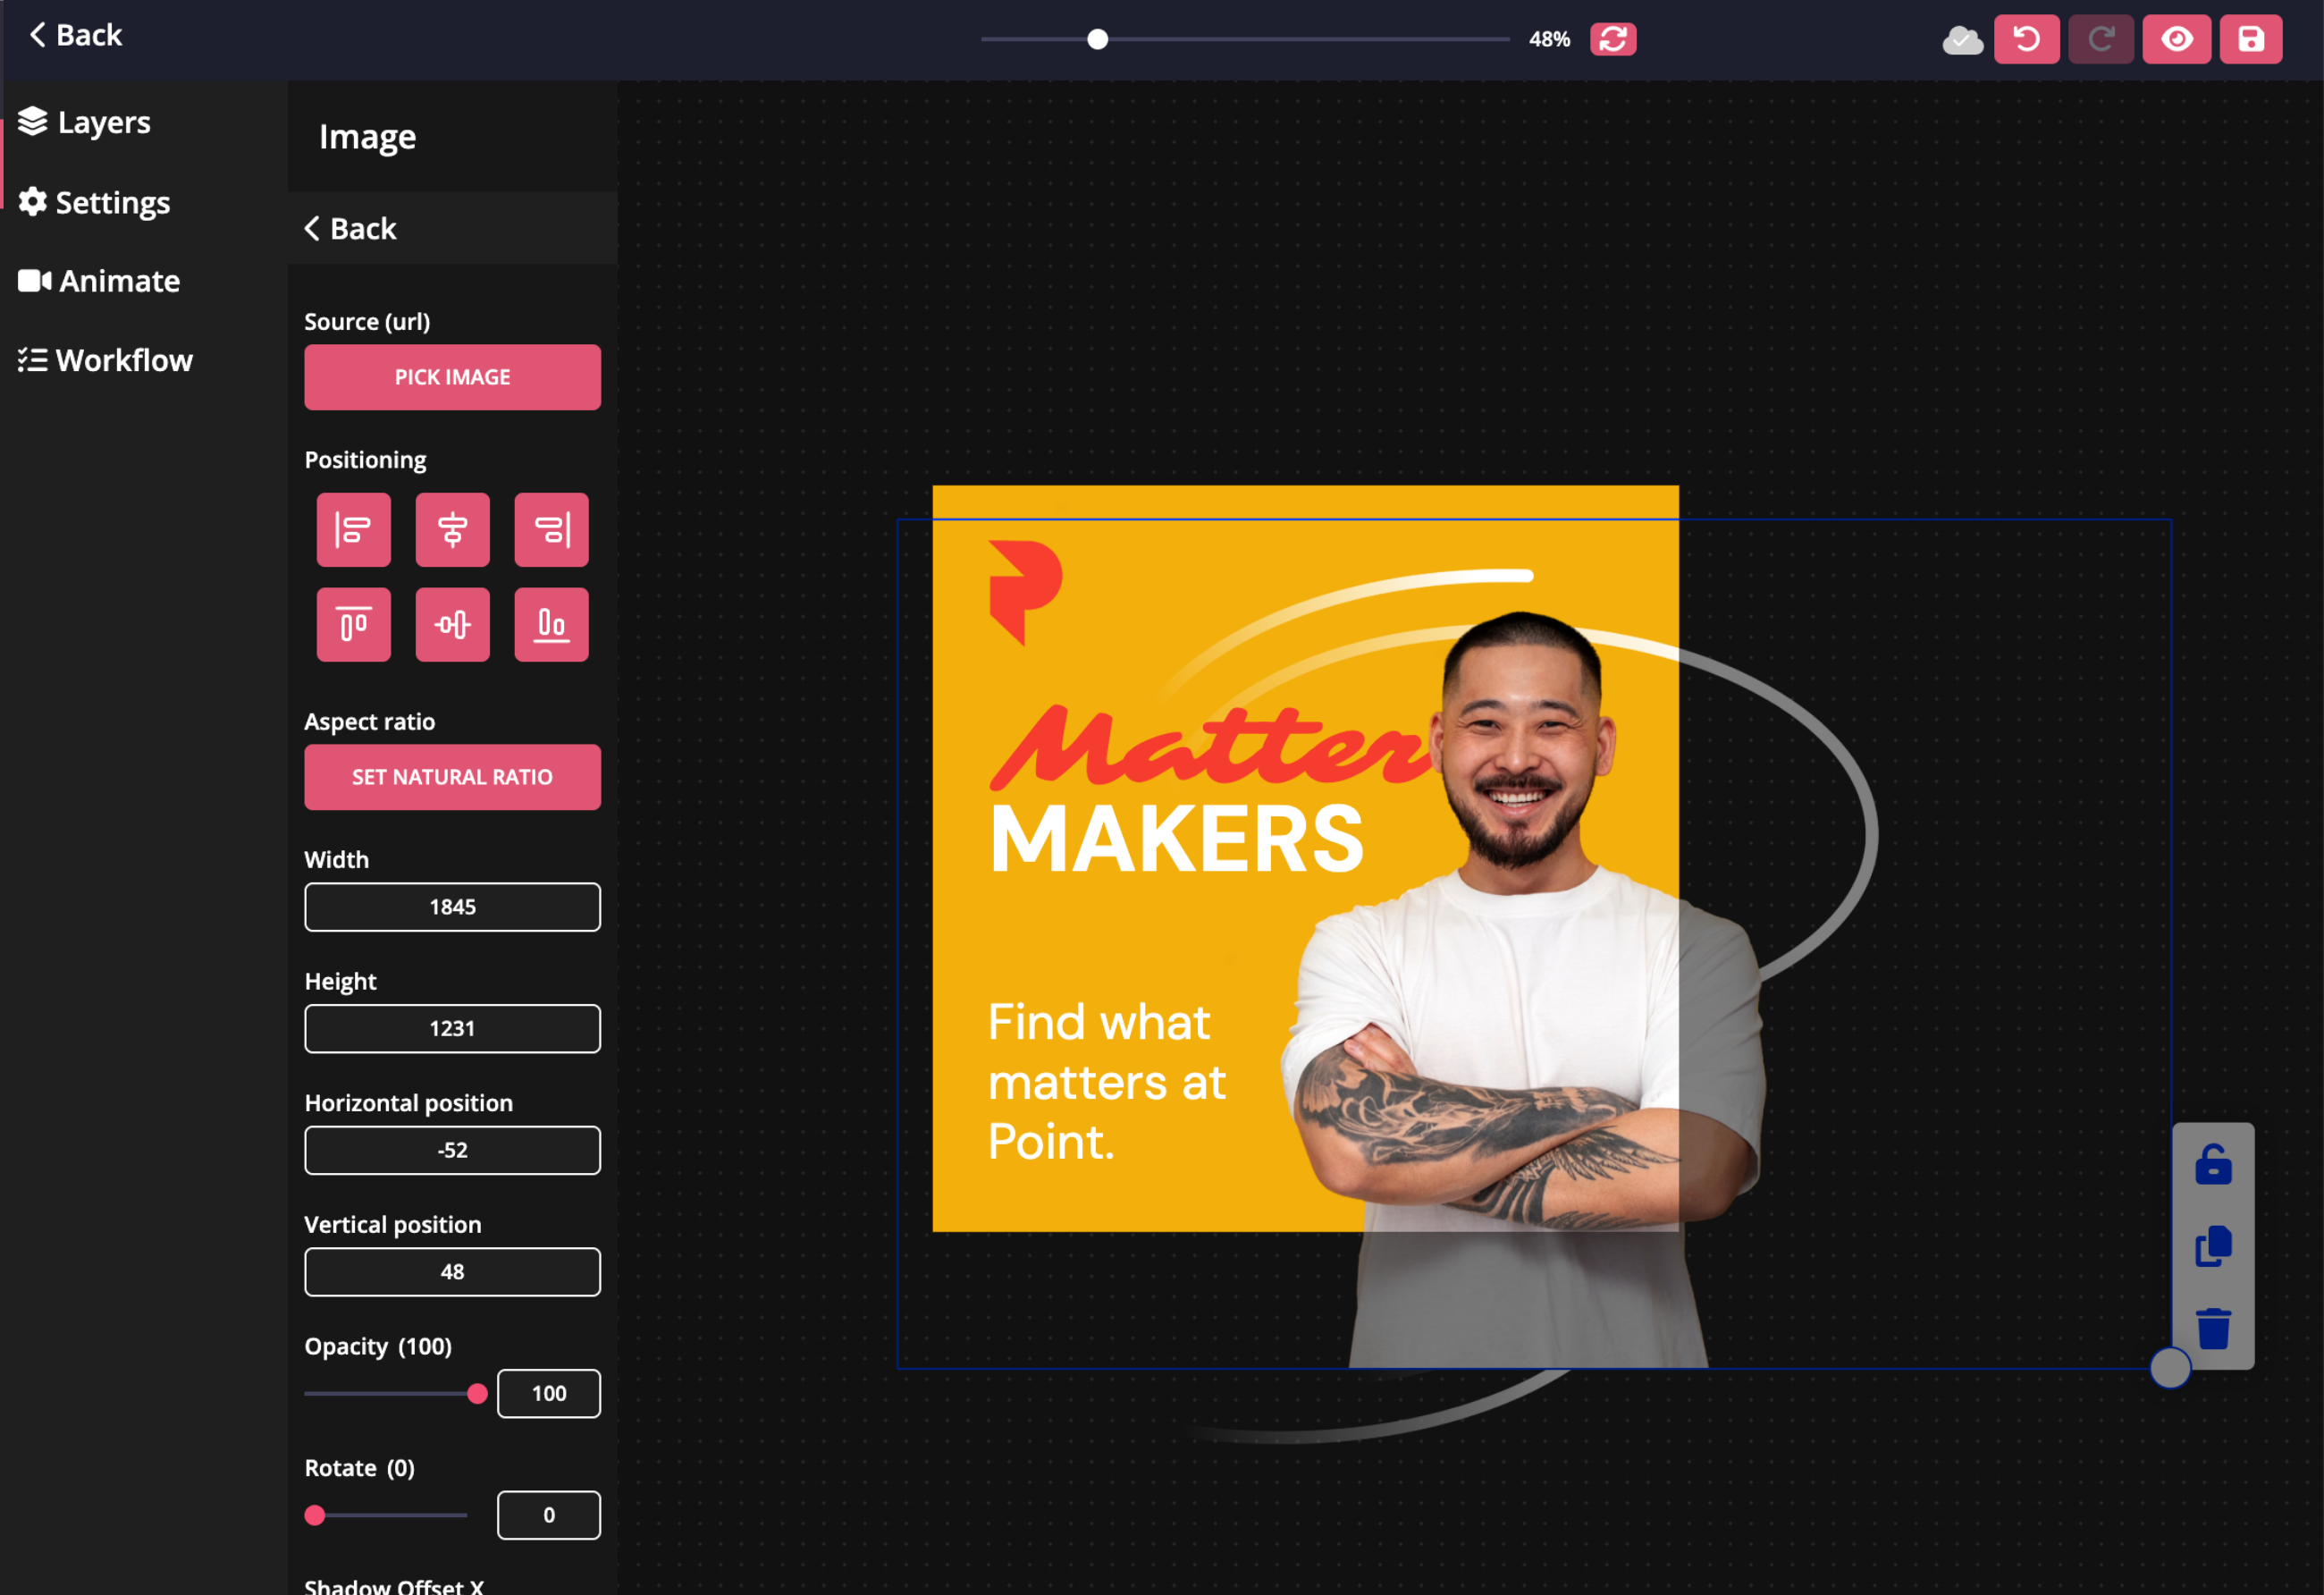
Task: Click the Opacity slider handle
Action: click(x=478, y=1394)
